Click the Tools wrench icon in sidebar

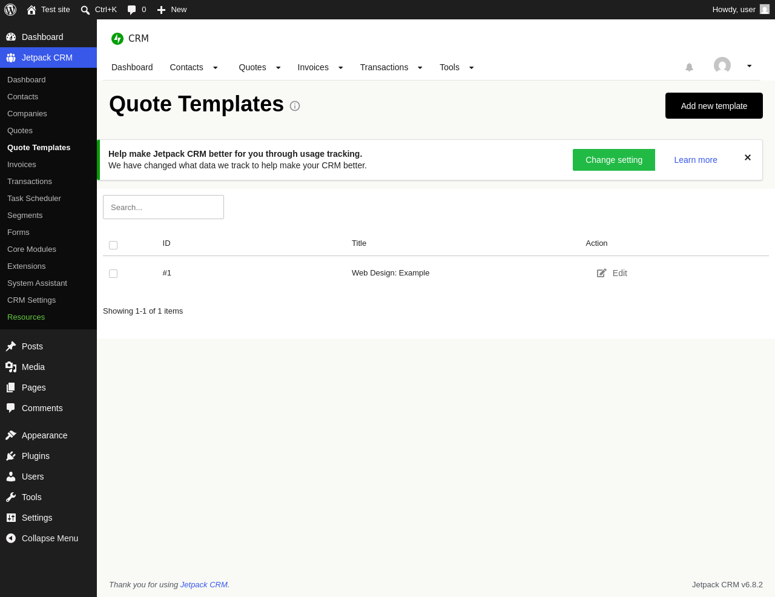(x=11, y=497)
